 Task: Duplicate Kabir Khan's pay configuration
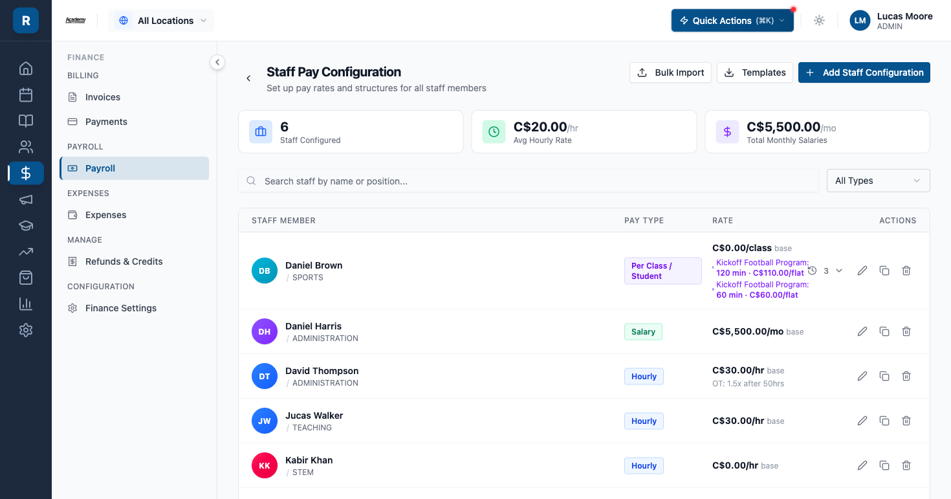pyautogui.click(x=884, y=465)
